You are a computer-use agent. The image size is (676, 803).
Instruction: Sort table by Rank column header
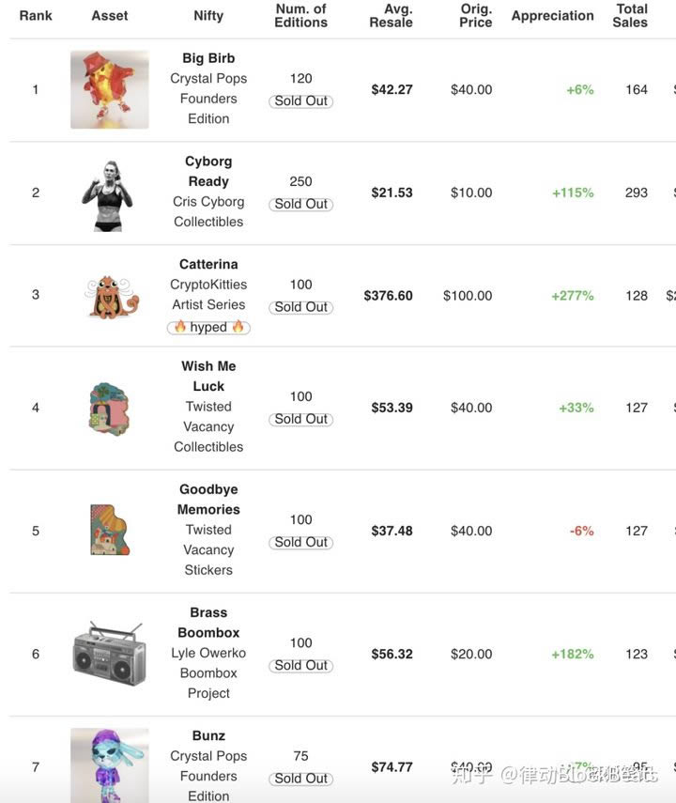click(x=36, y=16)
